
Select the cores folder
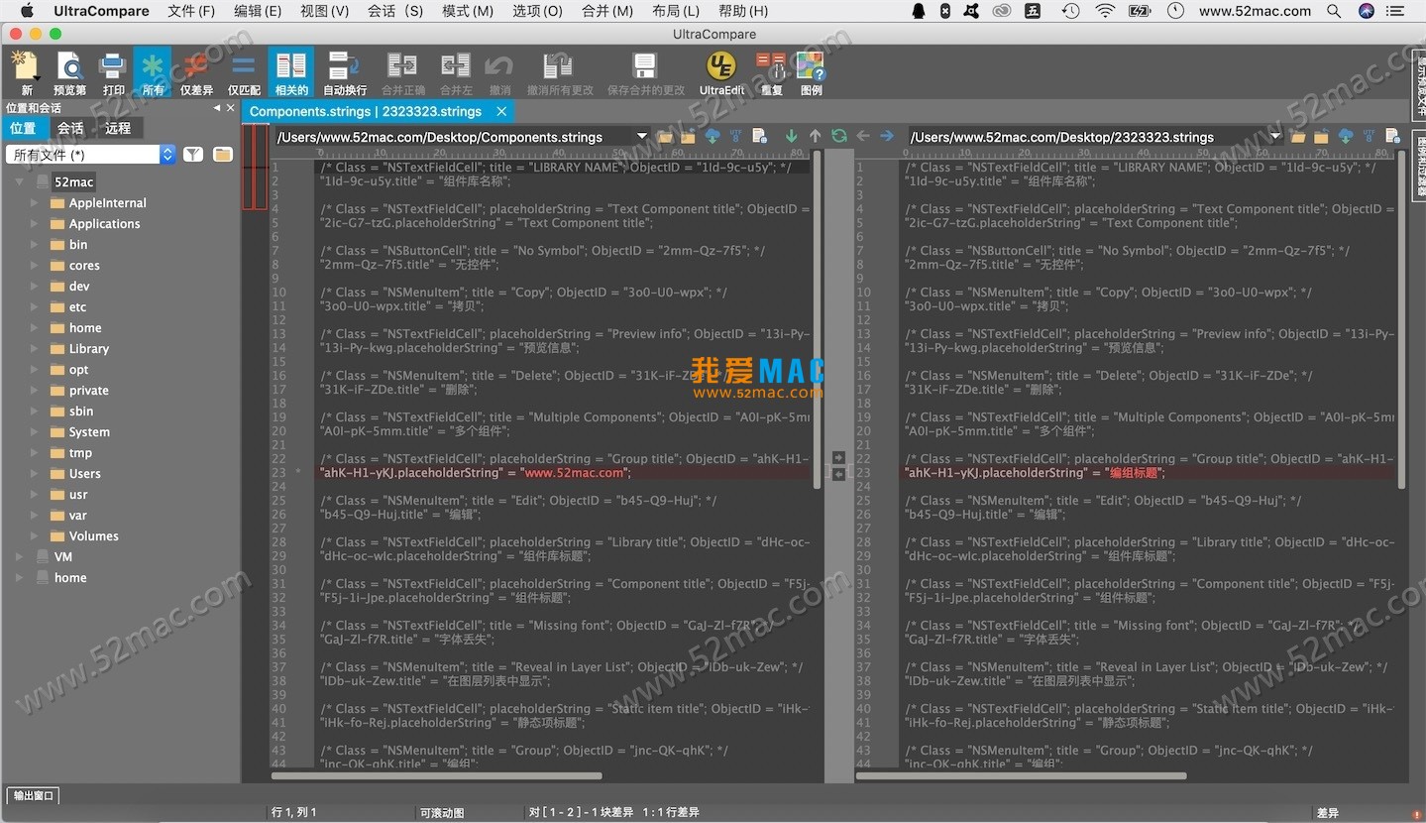coord(84,266)
